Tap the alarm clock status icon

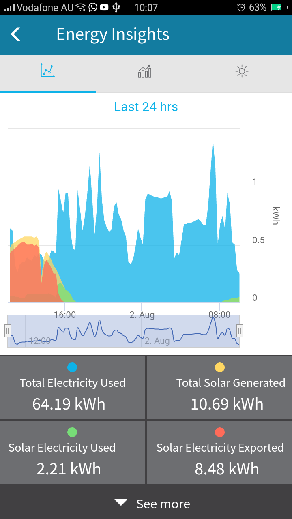point(241,7)
